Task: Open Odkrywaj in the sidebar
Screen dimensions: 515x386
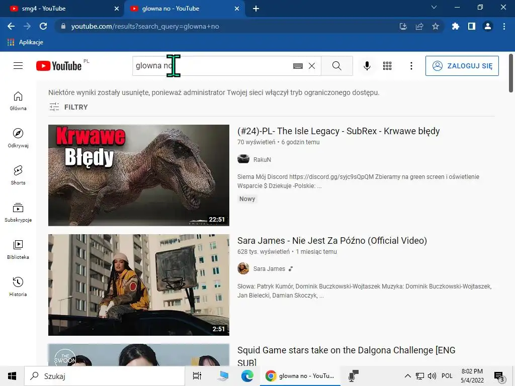Action: coord(18,138)
